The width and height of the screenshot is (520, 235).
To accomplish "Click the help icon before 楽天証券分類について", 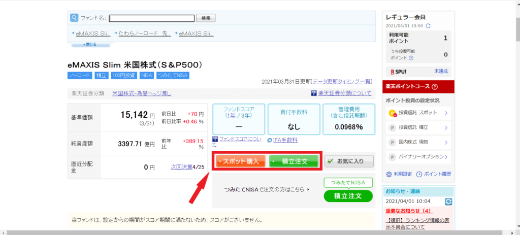I will tap(313, 93).
